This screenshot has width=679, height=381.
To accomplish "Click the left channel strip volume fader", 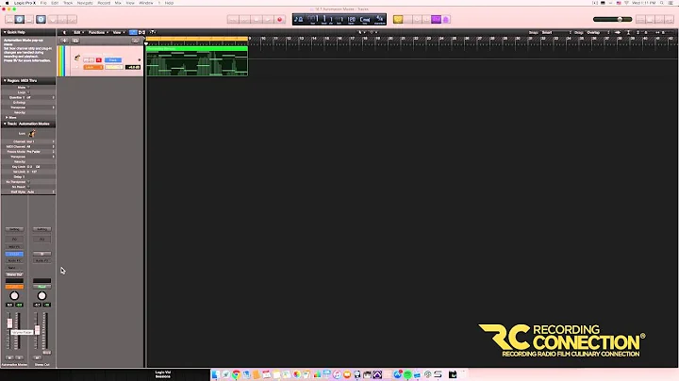I will point(9,323).
